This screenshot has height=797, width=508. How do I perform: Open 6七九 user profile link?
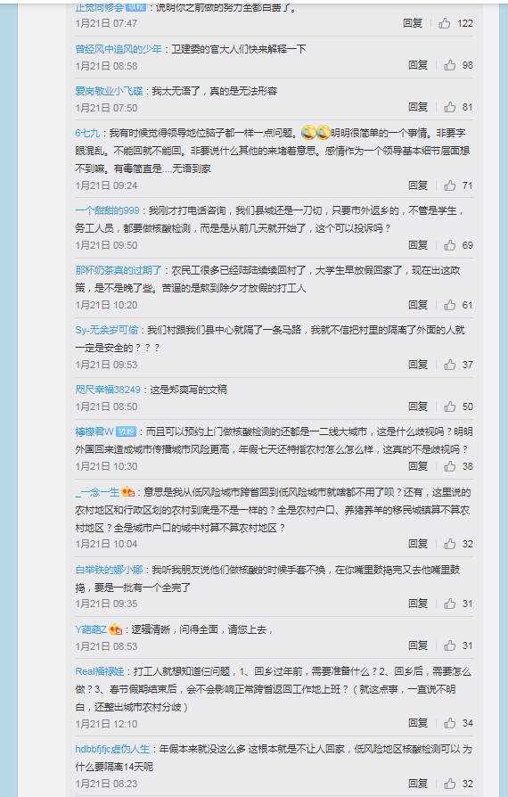click(x=87, y=133)
